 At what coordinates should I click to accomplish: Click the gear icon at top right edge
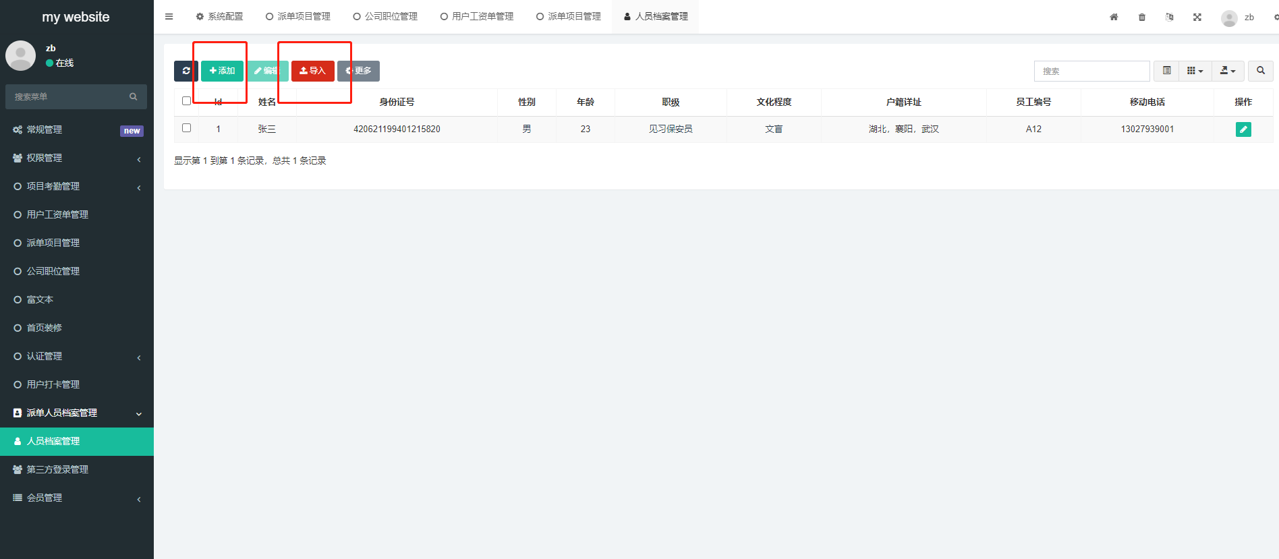click(x=1276, y=17)
